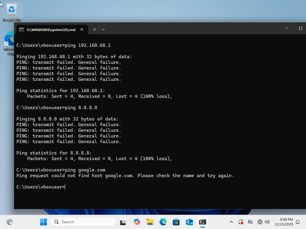The image size is (306, 229).
Task: Open Copilot from the taskbar
Action: [137, 222]
